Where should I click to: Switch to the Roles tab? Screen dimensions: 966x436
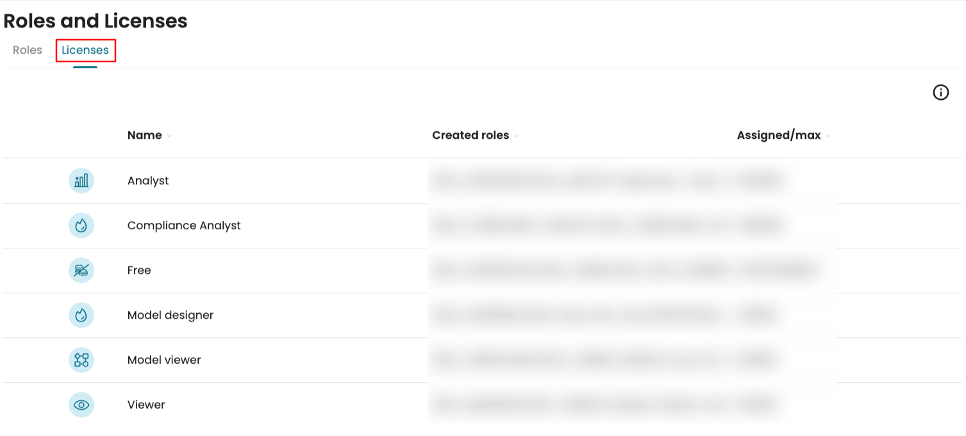pos(28,50)
